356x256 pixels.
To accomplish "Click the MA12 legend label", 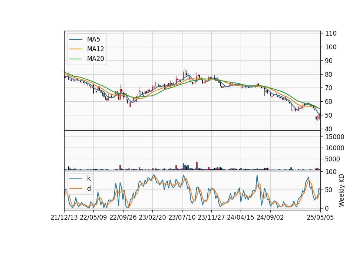I will (x=95, y=49).
